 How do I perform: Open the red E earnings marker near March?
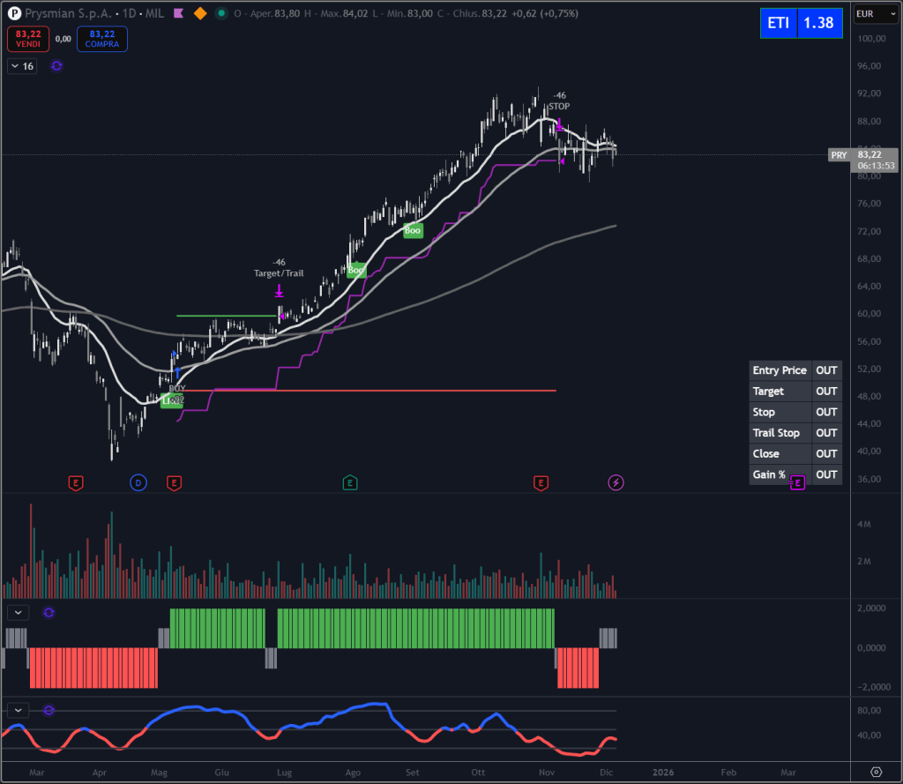[x=75, y=483]
